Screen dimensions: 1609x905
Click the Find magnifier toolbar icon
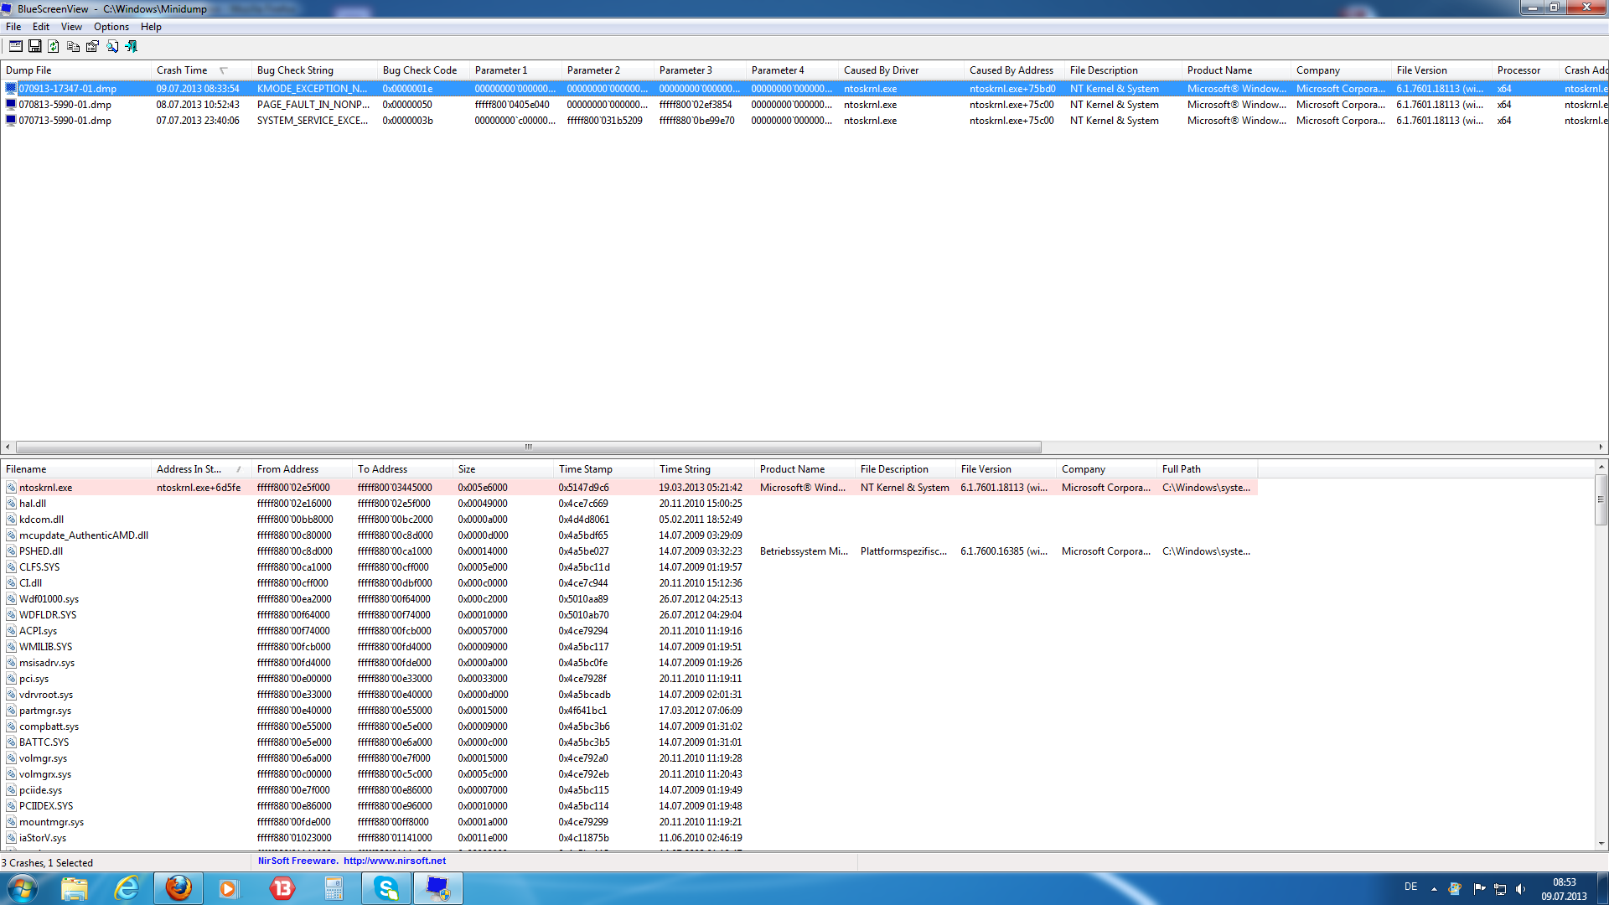coord(111,47)
